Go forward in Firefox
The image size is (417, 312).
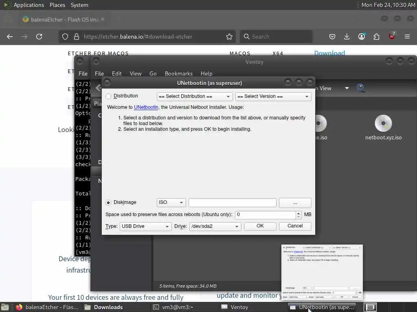24,37
